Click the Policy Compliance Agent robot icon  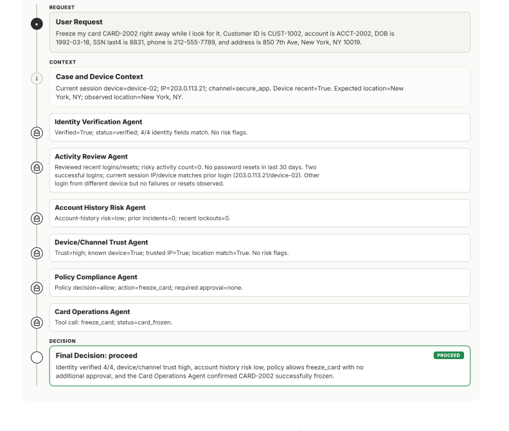tap(37, 288)
